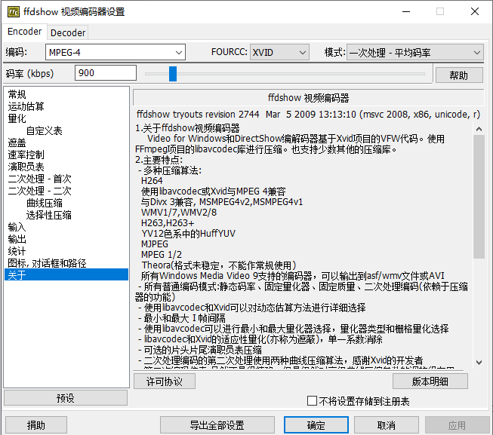
Task: Click scroll-down arrow of about text
Action: point(479,363)
